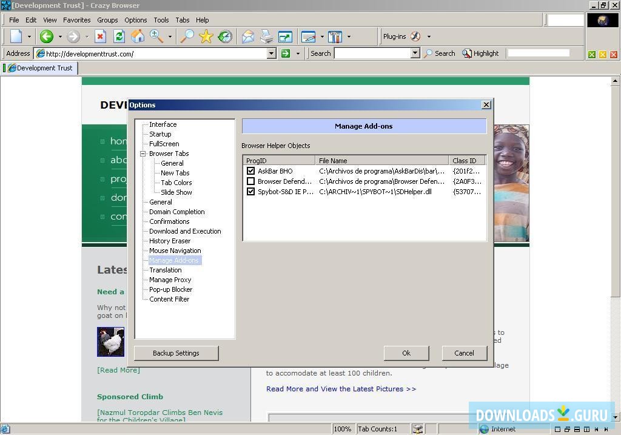Refresh the page with green arrows icon
The width and height of the screenshot is (621, 435).
(119, 36)
